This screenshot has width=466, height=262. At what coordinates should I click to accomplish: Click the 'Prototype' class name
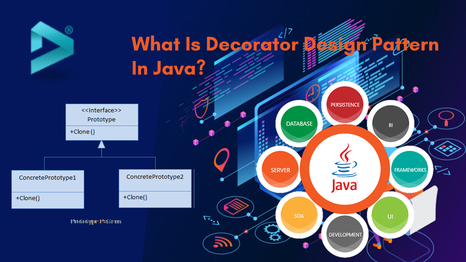tap(101, 120)
